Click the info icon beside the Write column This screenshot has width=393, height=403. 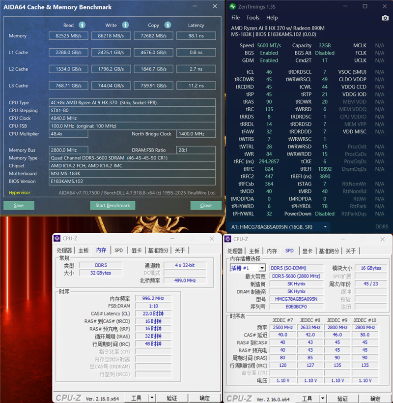click(x=125, y=25)
